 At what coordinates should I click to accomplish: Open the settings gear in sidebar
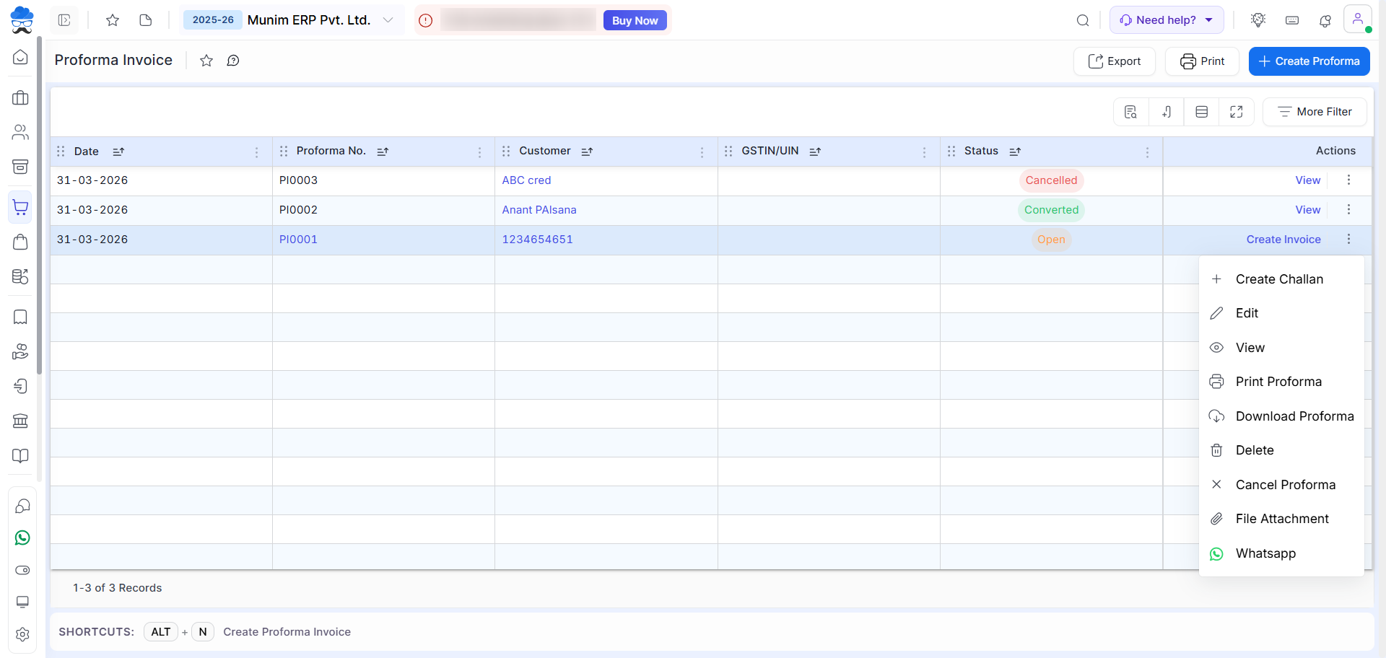pos(22,634)
